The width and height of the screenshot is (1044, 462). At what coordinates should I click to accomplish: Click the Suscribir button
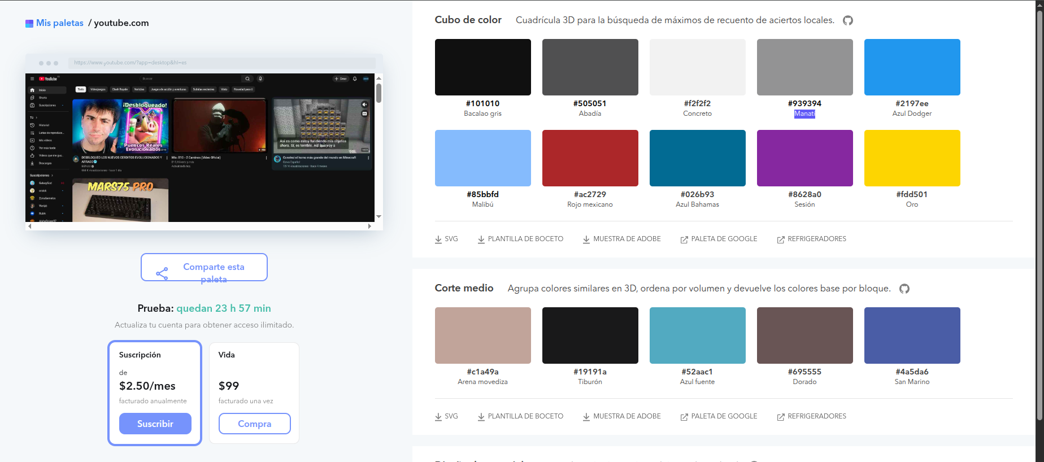click(155, 424)
